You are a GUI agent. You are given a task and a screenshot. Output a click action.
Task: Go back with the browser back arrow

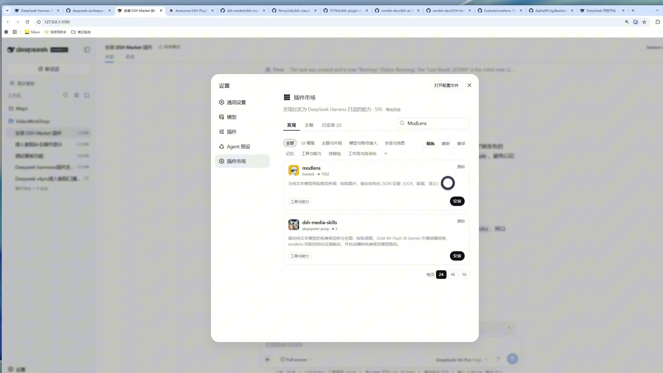pyautogui.click(x=8, y=22)
